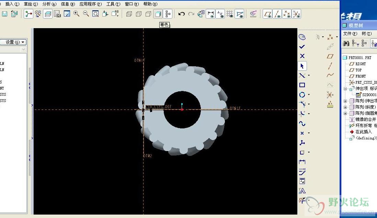Screen dimensions: 377x218
Task: Open Point tool flyout arrow
Action: pos(309,133)
